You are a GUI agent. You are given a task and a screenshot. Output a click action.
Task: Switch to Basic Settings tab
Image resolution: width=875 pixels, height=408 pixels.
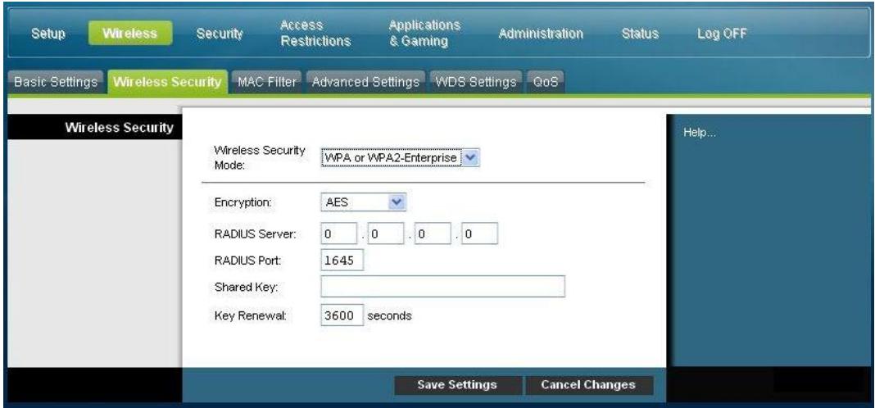coord(52,82)
